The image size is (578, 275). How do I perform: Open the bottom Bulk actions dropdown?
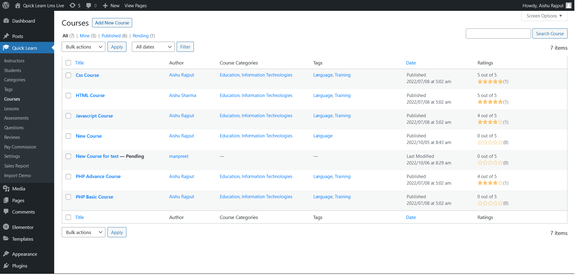click(83, 232)
